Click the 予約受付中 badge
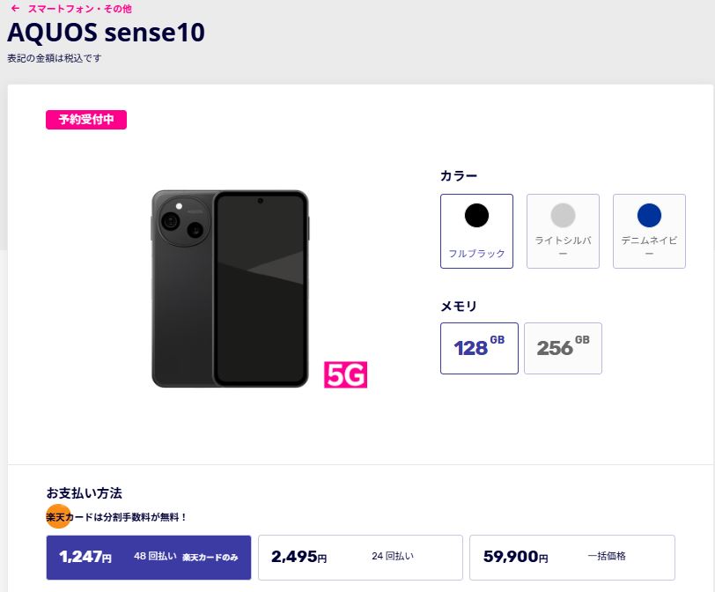Screen dimensions: 715x592 [86, 120]
